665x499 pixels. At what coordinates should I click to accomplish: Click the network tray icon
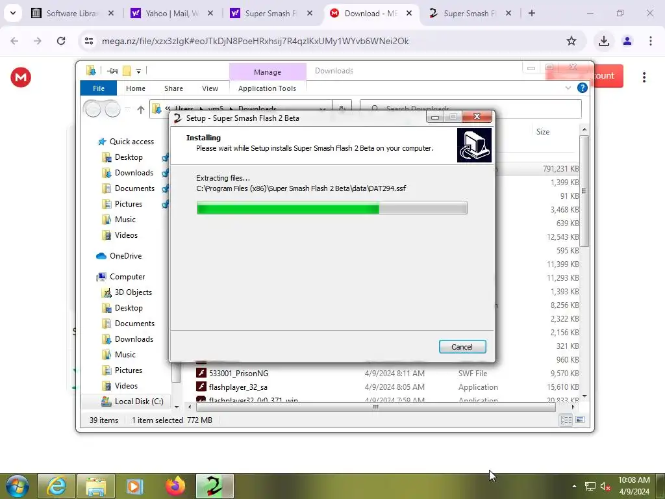click(x=590, y=486)
